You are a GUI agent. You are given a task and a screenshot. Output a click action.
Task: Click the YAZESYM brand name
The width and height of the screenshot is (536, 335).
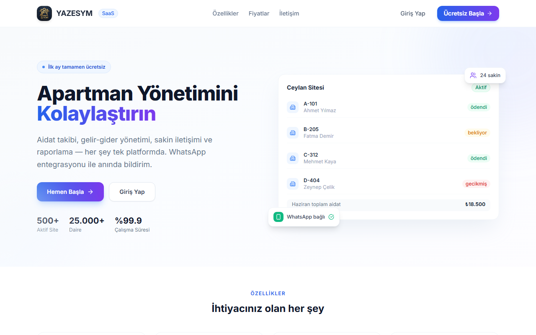click(74, 13)
